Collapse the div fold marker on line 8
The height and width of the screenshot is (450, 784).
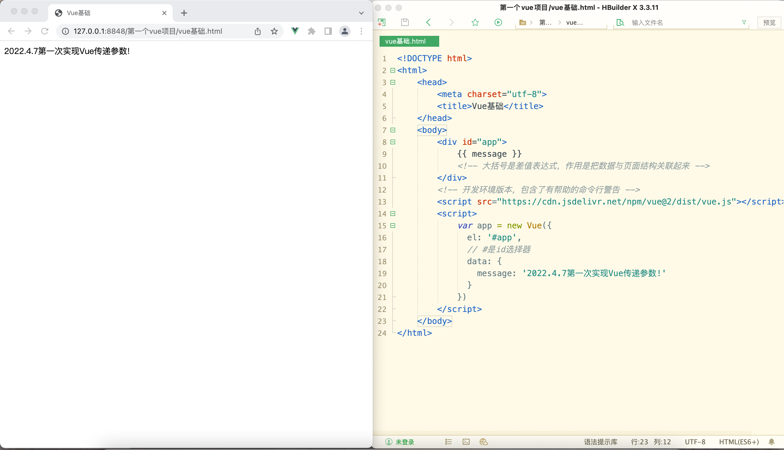(393, 142)
